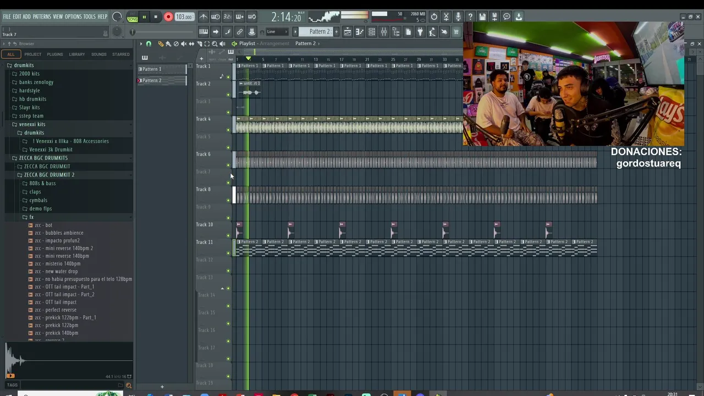The width and height of the screenshot is (704, 396).
Task: Open the playlist options menu arrow
Action: (141, 43)
